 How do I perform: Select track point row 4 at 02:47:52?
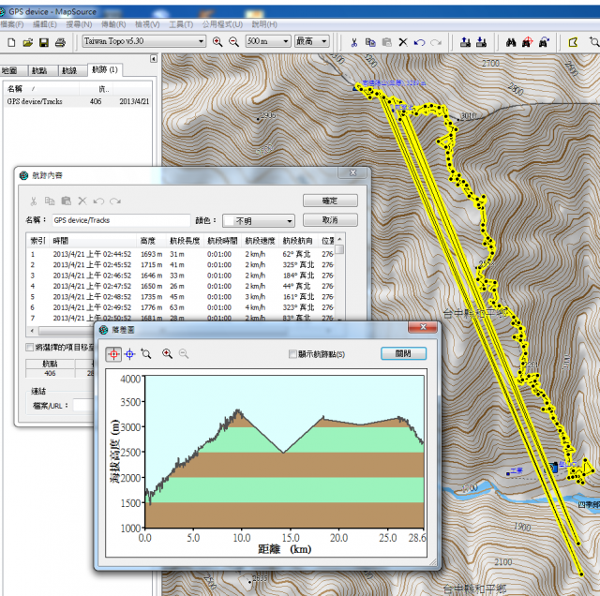point(181,286)
